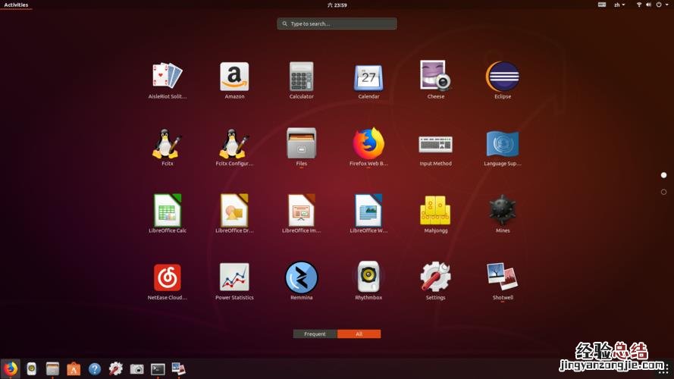Open Settings from the app grid

(435, 281)
